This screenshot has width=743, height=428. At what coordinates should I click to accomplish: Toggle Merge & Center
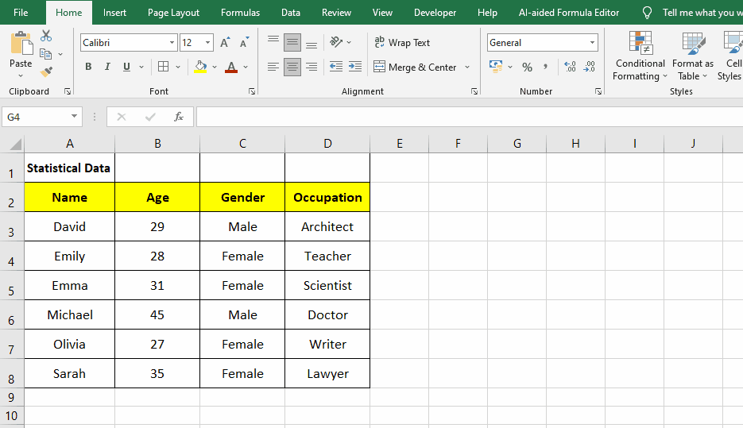pyautogui.click(x=415, y=67)
